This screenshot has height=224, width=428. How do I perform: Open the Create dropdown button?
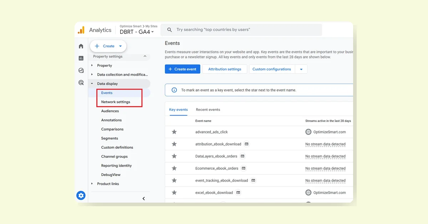(x=108, y=46)
